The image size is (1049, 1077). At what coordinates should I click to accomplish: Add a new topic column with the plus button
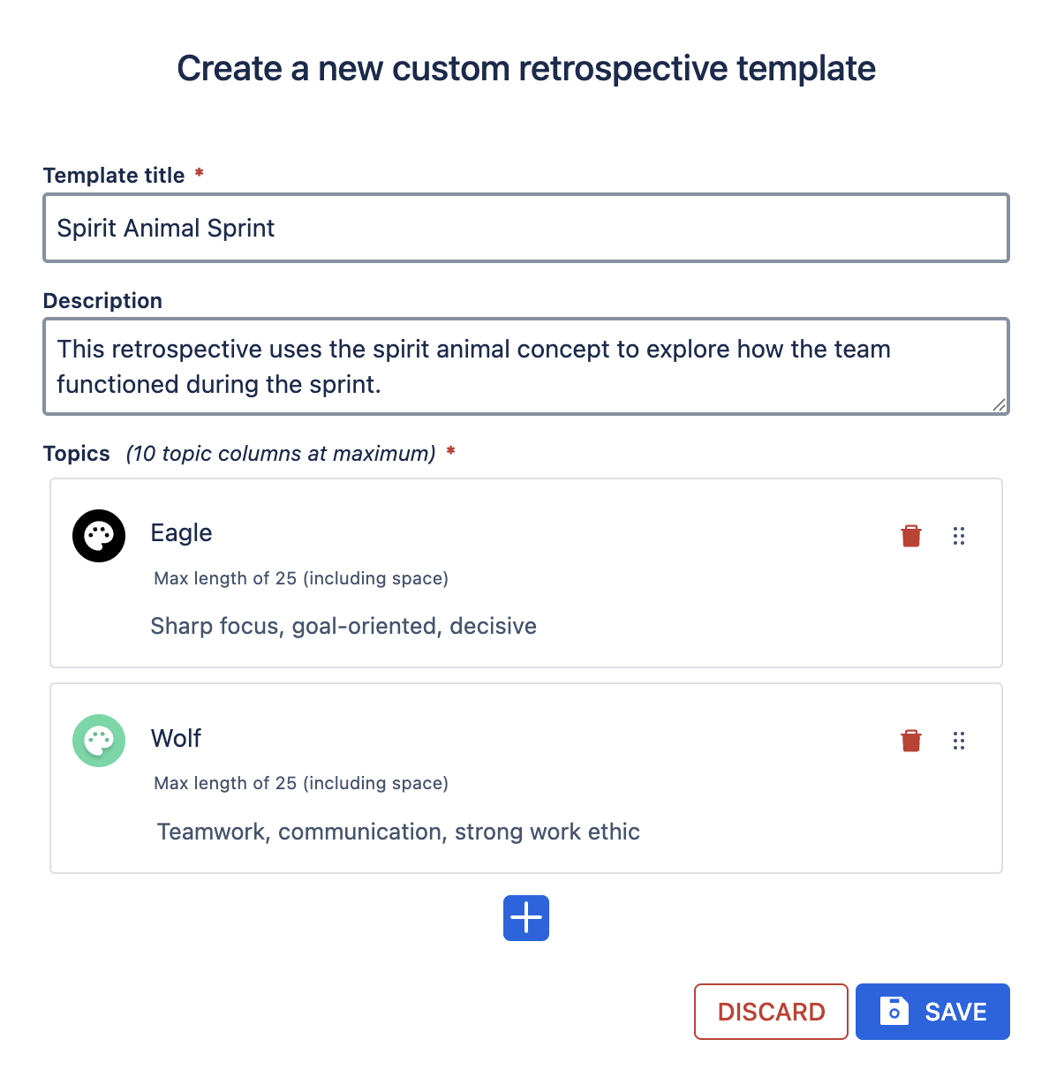tap(526, 918)
